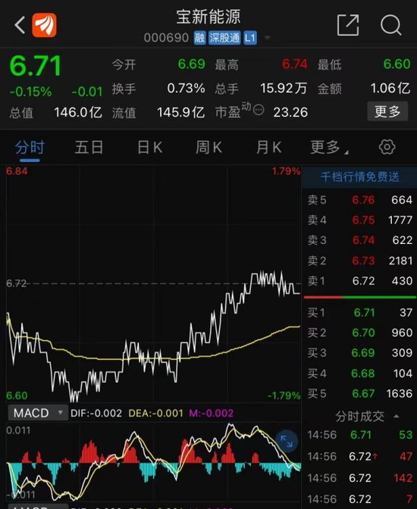Switch to the 日K tab
Image resolution: width=417 pixels, height=509 pixels.
coord(150,148)
